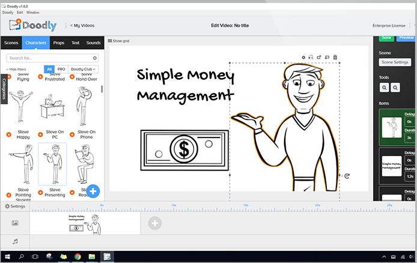Click the image track icon on timeline

click(x=15, y=223)
